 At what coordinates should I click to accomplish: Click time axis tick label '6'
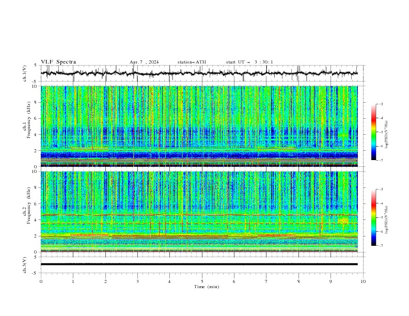pyautogui.click(x=234, y=281)
